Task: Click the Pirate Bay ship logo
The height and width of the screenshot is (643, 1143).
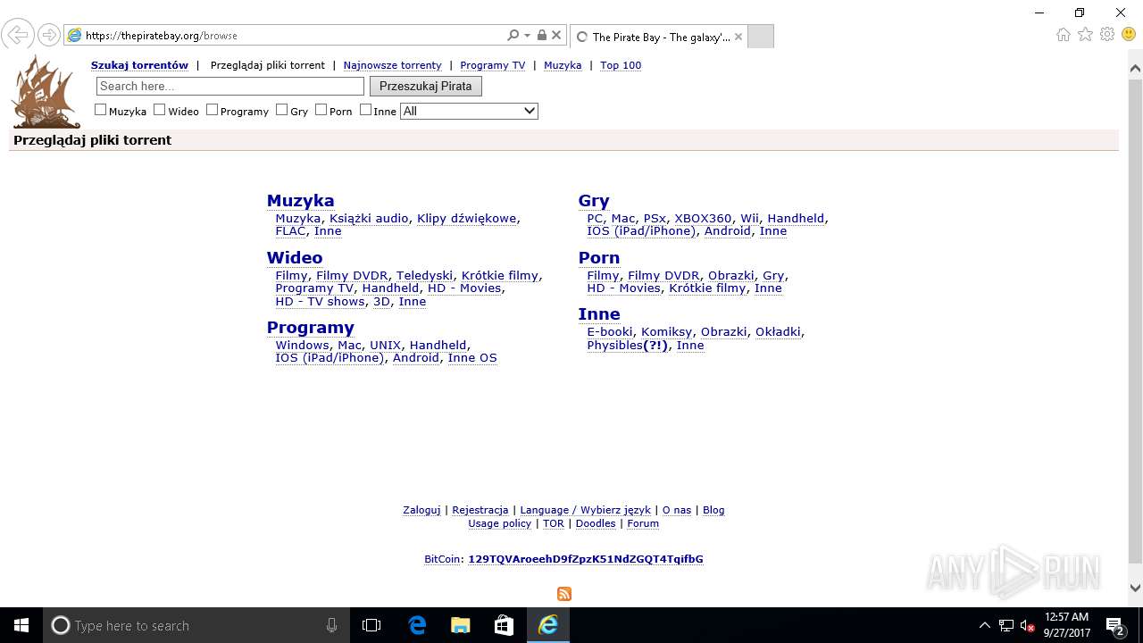Action: [46, 91]
